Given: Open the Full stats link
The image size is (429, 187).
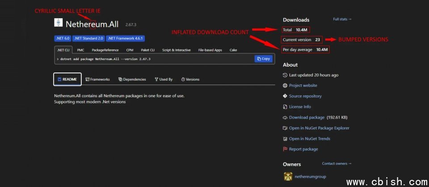Looking at the screenshot, I should 342,19.
